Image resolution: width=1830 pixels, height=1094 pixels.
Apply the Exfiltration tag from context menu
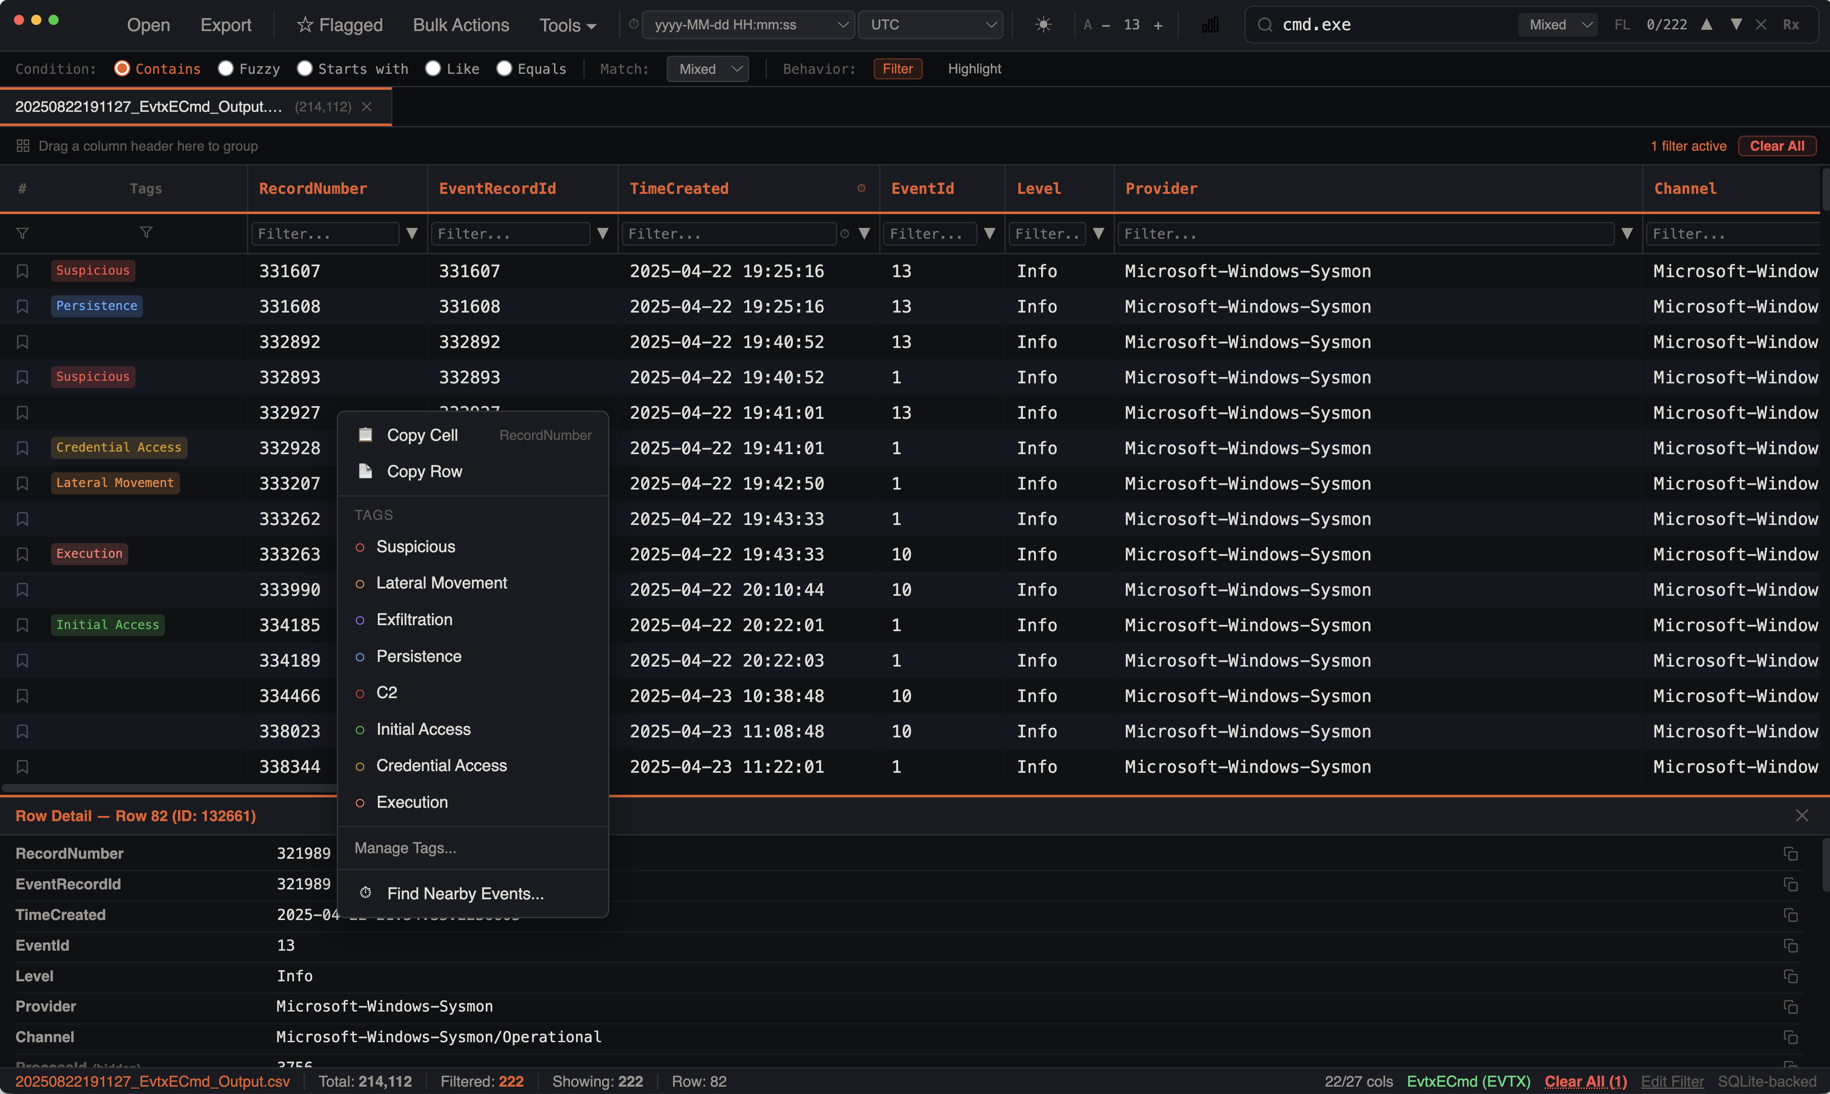415,620
